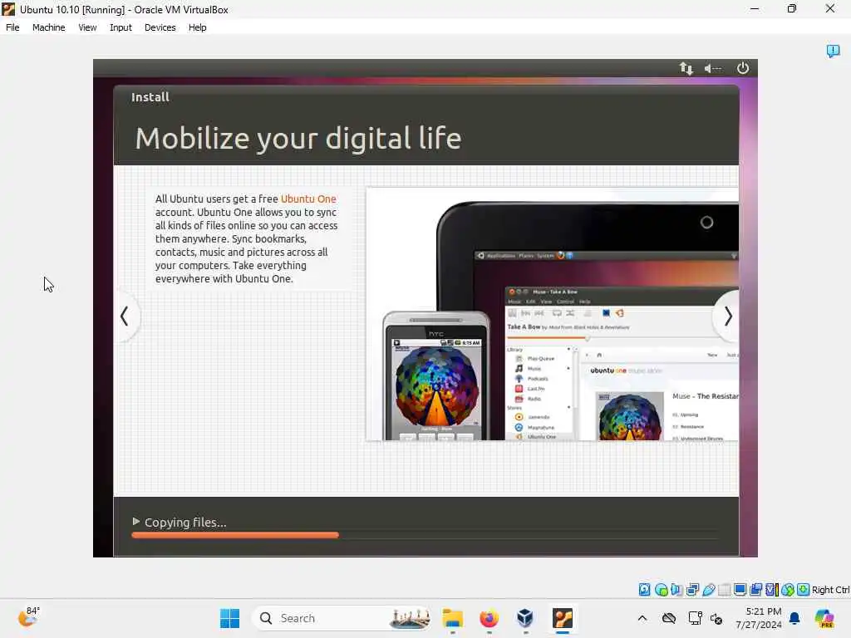The height and width of the screenshot is (638, 851).
Task: Click the Mobilize your digital life heading
Action: pyautogui.click(x=298, y=139)
